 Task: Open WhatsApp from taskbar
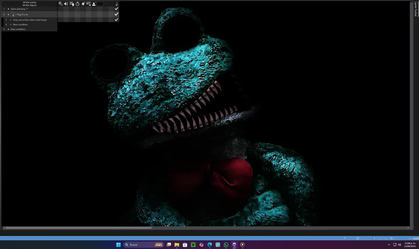click(226, 245)
